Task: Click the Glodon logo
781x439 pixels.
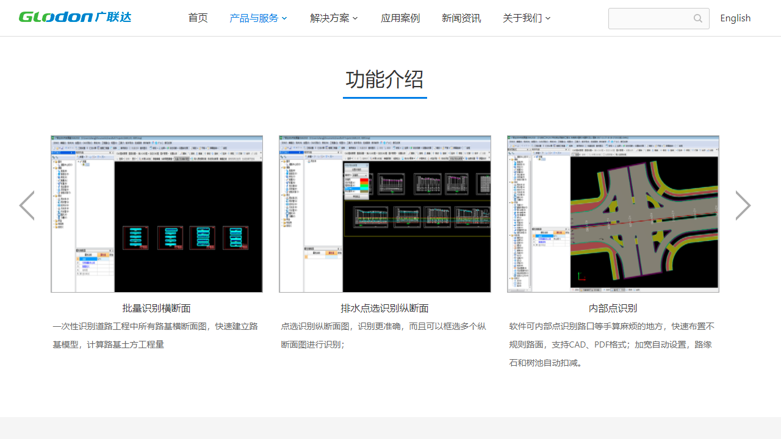Action: pos(75,17)
